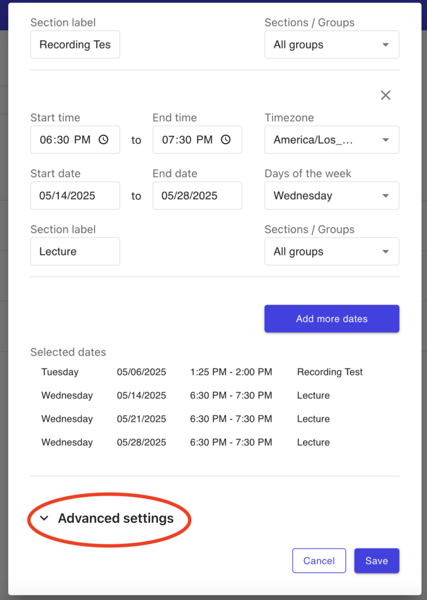Focus the End date field showing 05/28/2025
This screenshot has height=600, width=427.
[x=197, y=196]
